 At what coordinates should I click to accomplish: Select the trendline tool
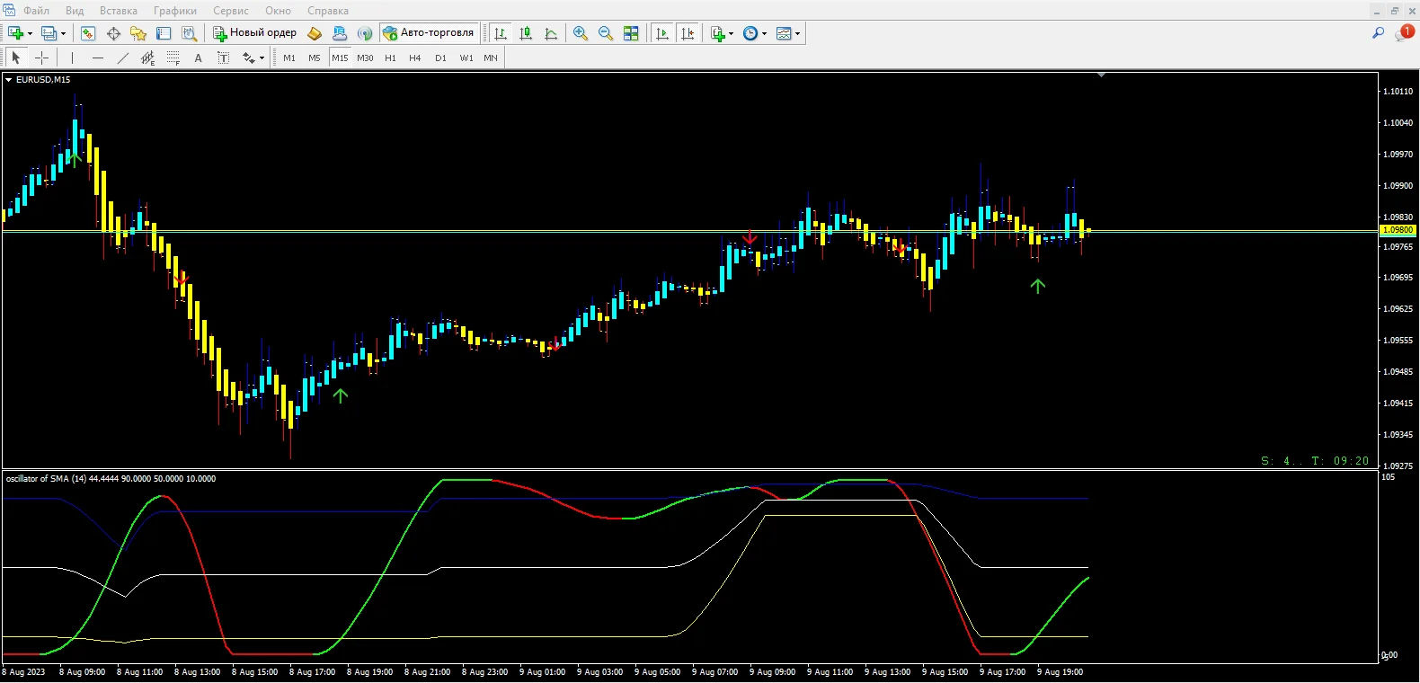(x=123, y=58)
